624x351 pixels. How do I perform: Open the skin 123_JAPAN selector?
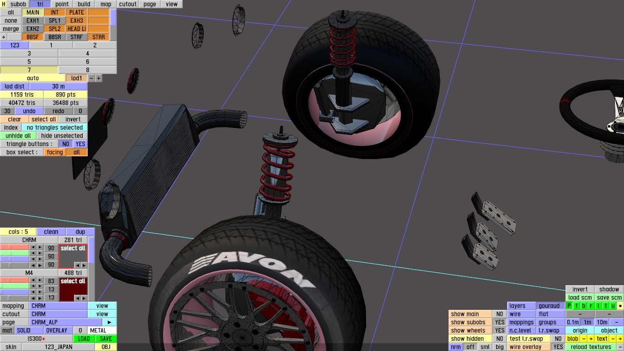click(58, 347)
